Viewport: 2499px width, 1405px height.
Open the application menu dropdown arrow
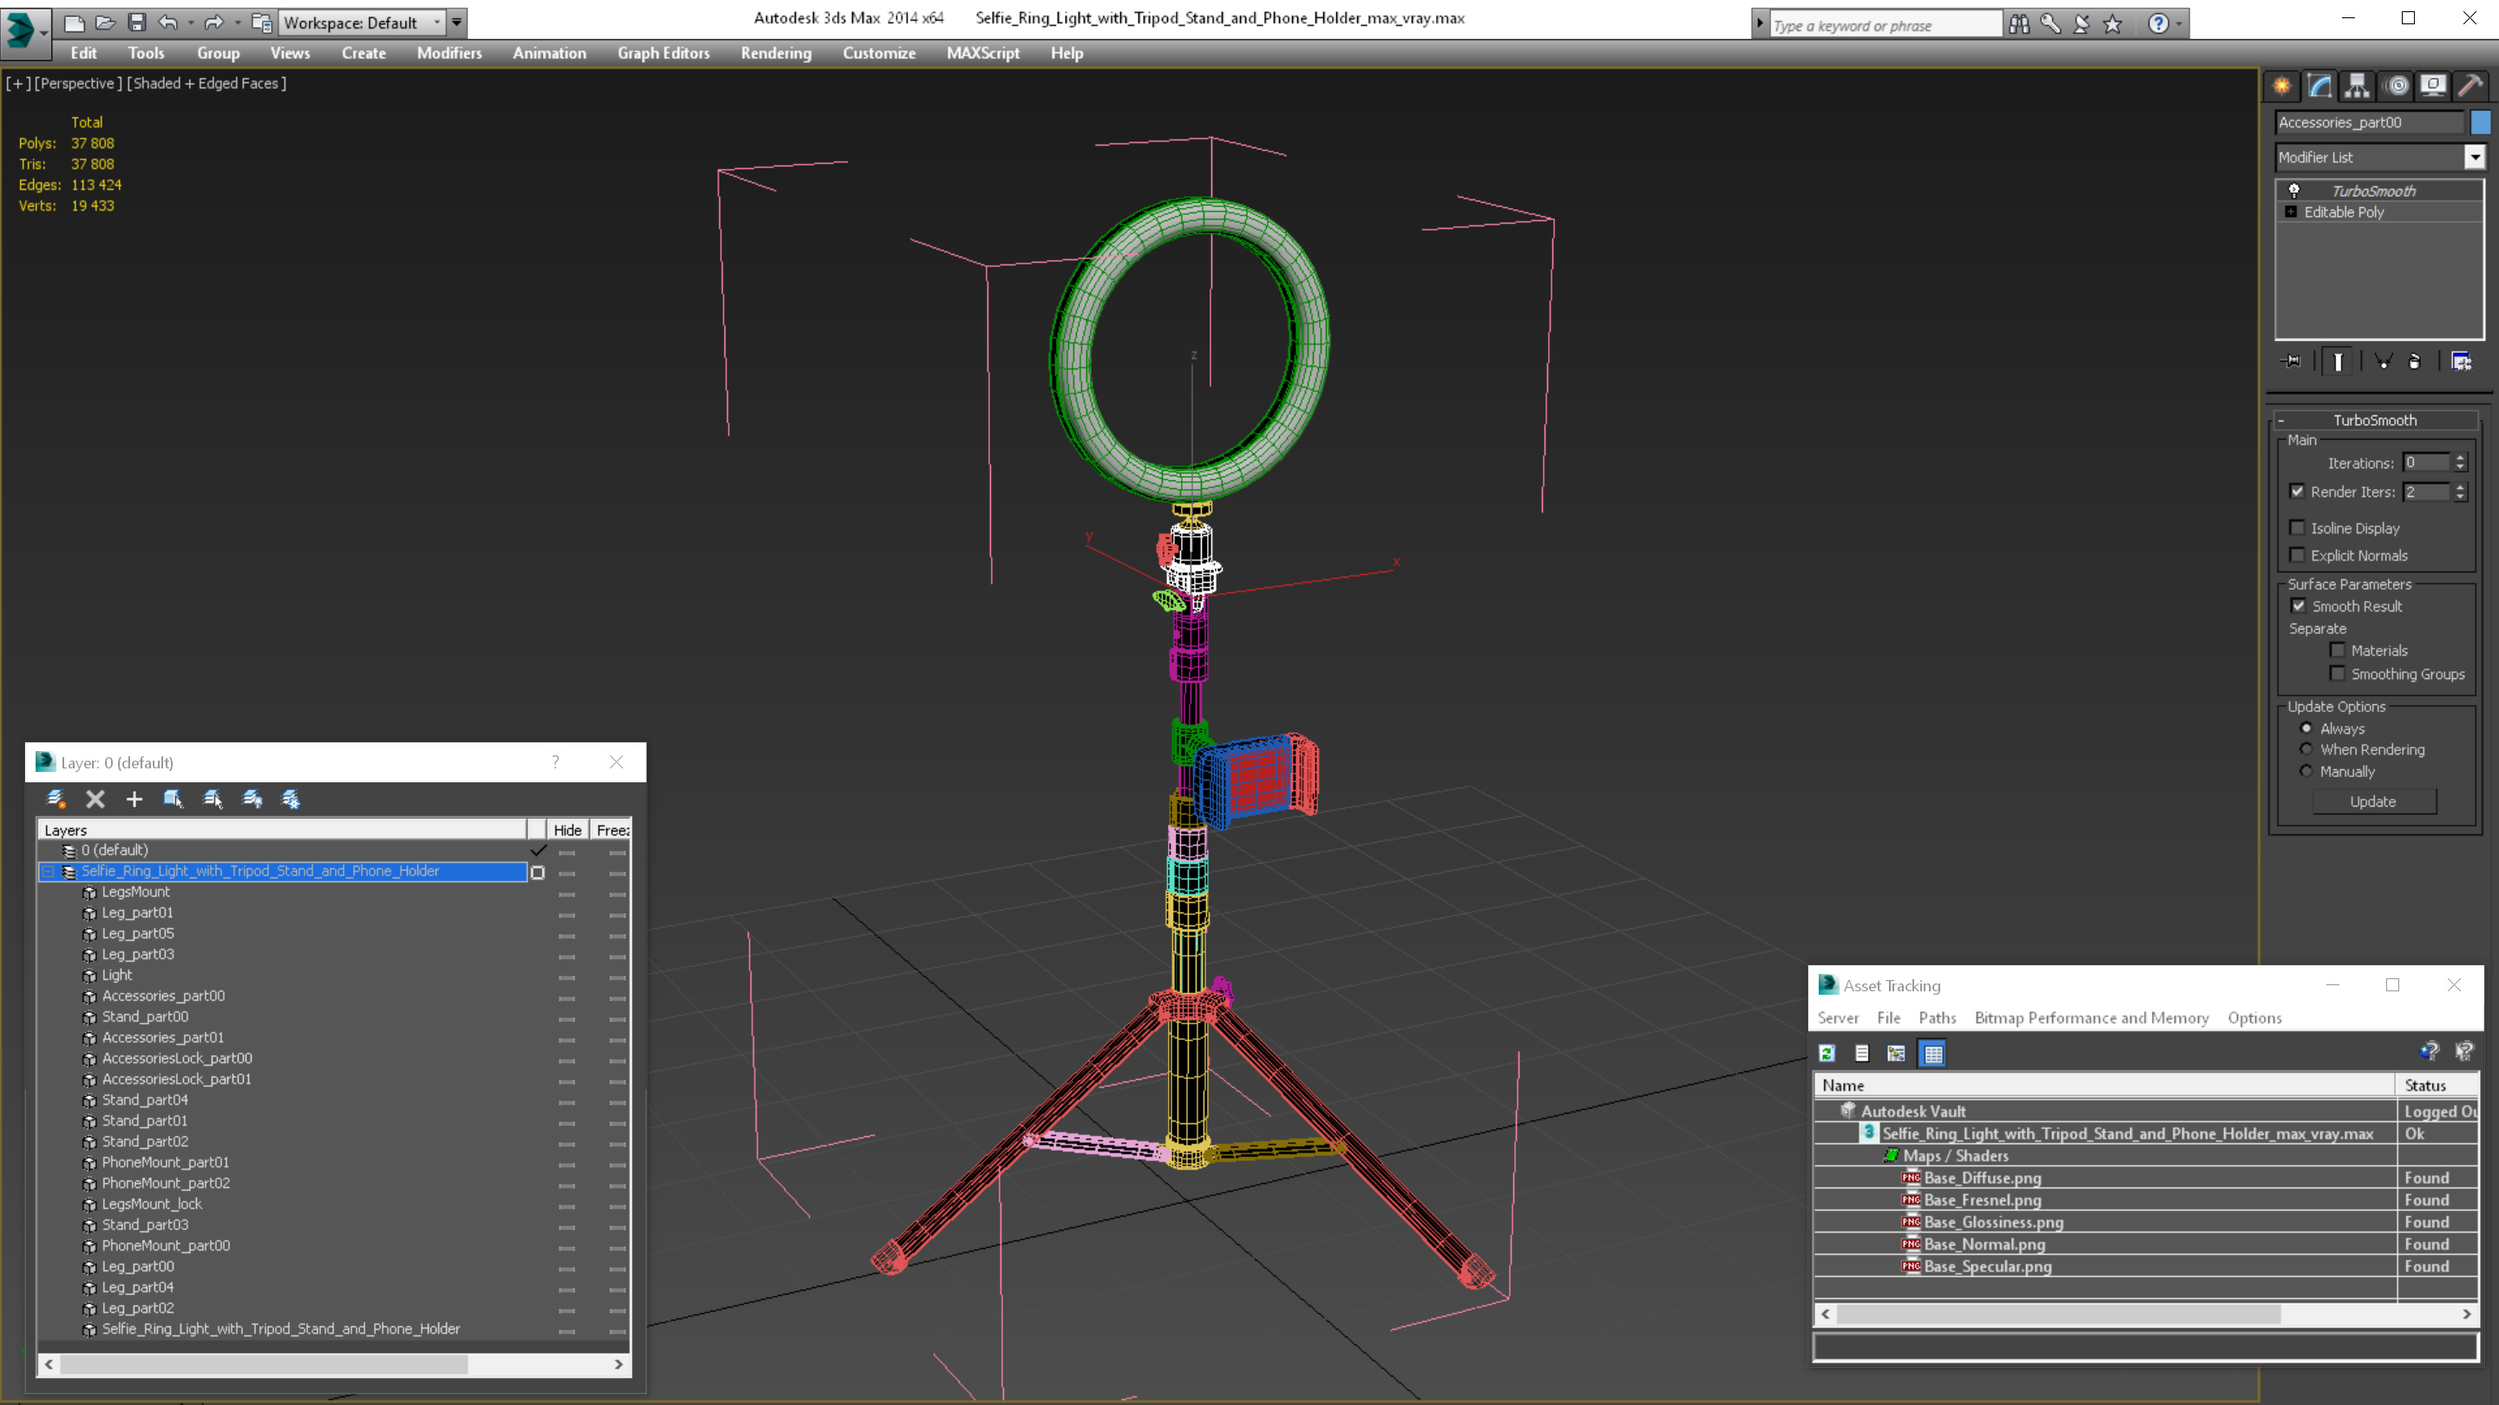tap(43, 32)
